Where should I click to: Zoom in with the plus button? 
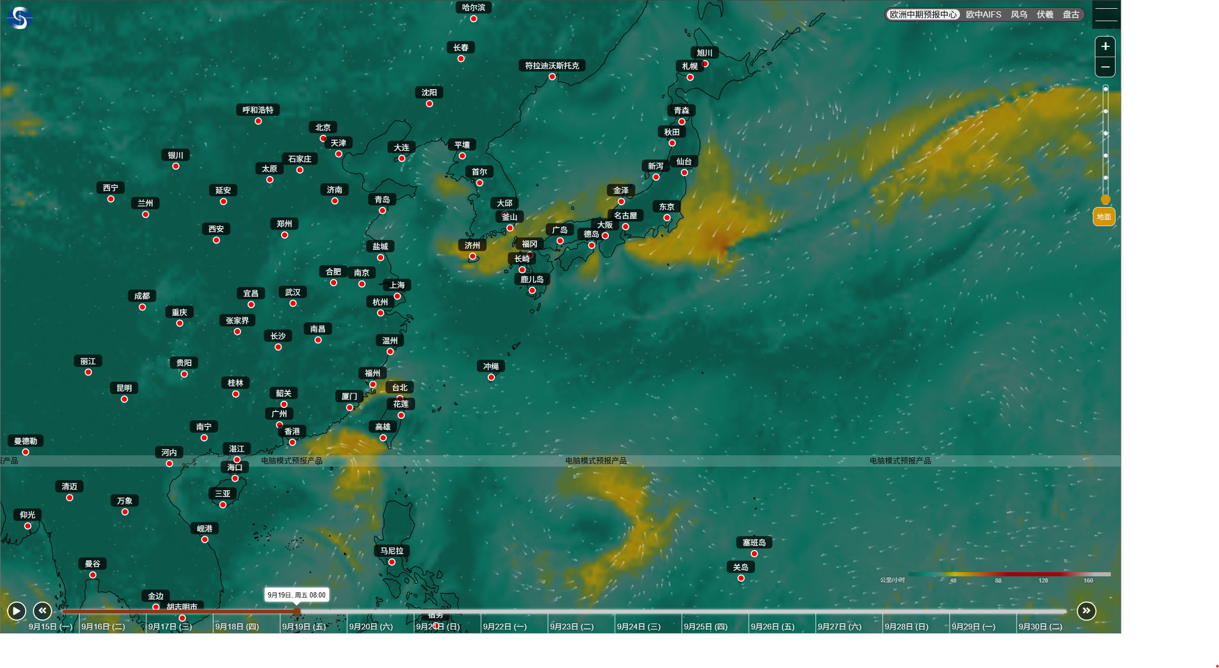[x=1105, y=47]
